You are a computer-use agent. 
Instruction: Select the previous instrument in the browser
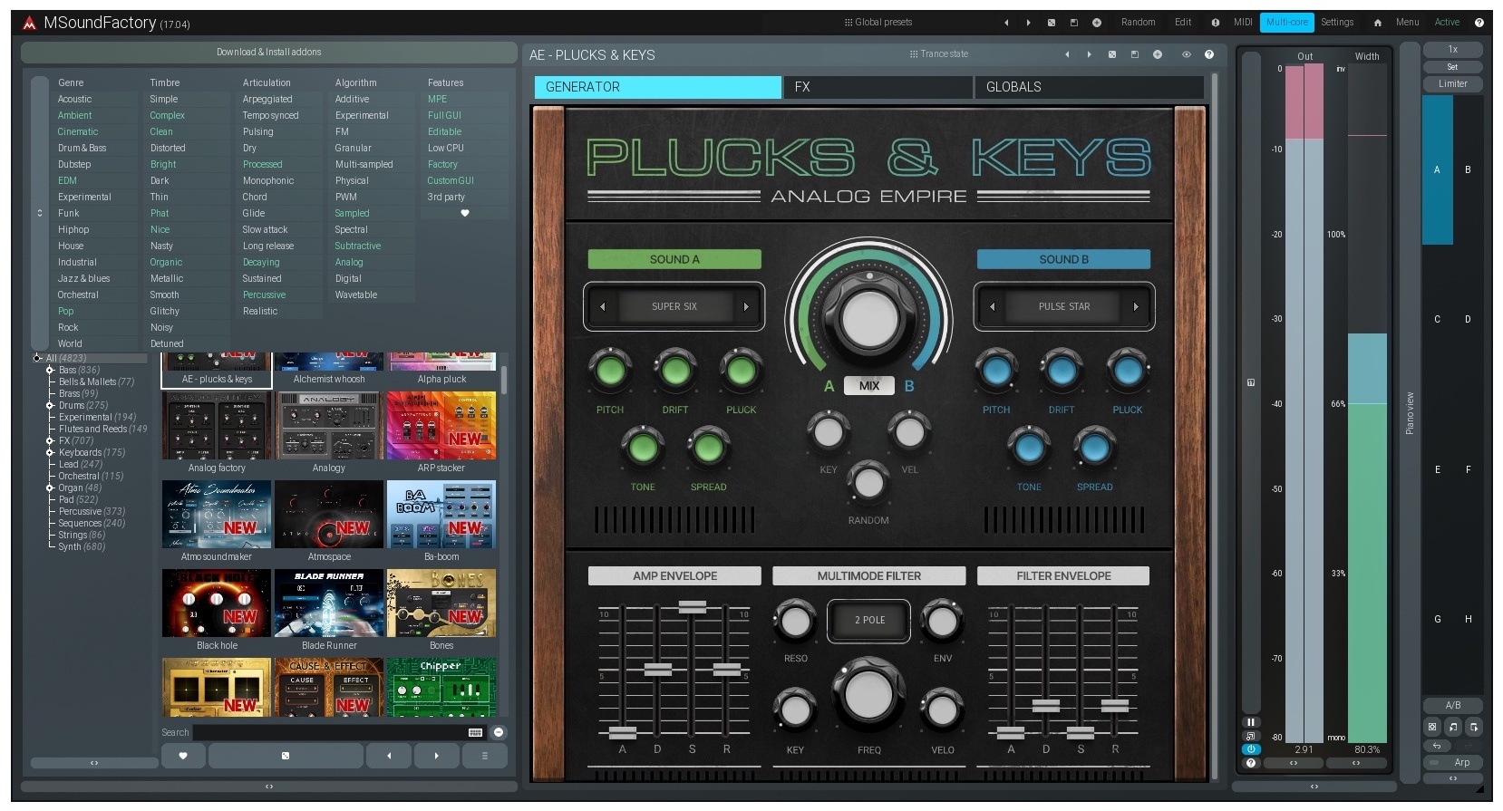(x=389, y=756)
